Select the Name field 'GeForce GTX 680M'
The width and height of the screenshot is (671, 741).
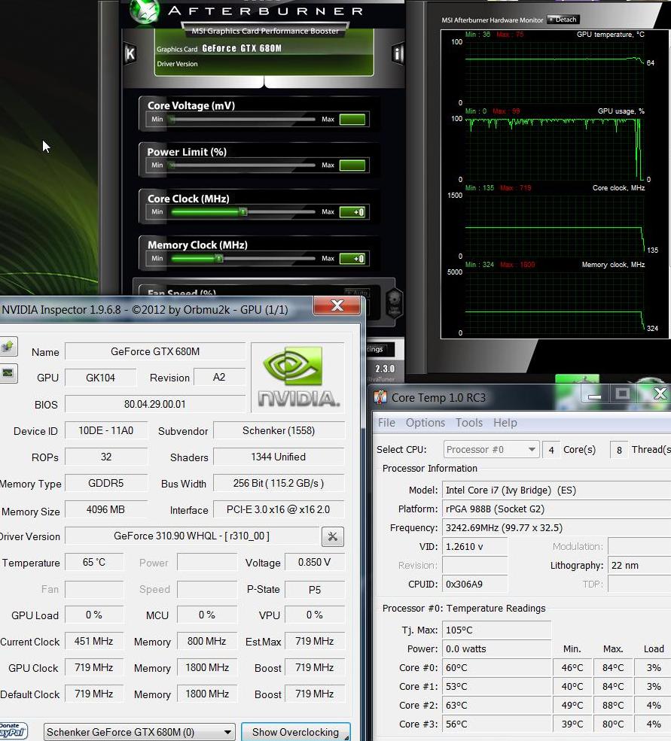(x=155, y=351)
